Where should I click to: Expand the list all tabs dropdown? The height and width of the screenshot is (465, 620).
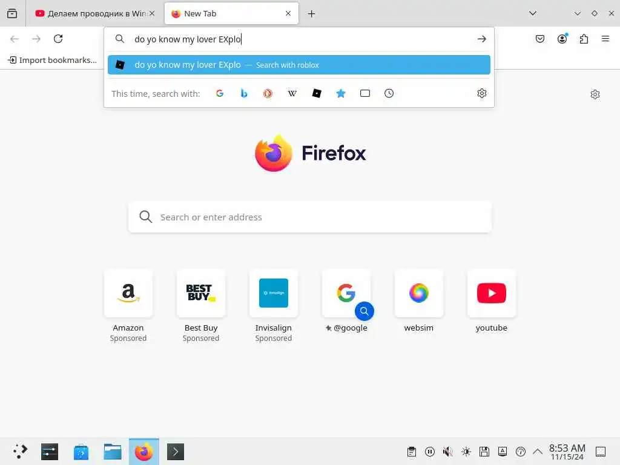click(533, 13)
